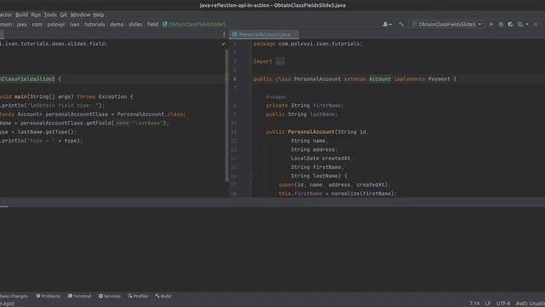Click line number 11 in the right editor gutter
The width and height of the screenshot is (545, 307).
click(233, 132)
